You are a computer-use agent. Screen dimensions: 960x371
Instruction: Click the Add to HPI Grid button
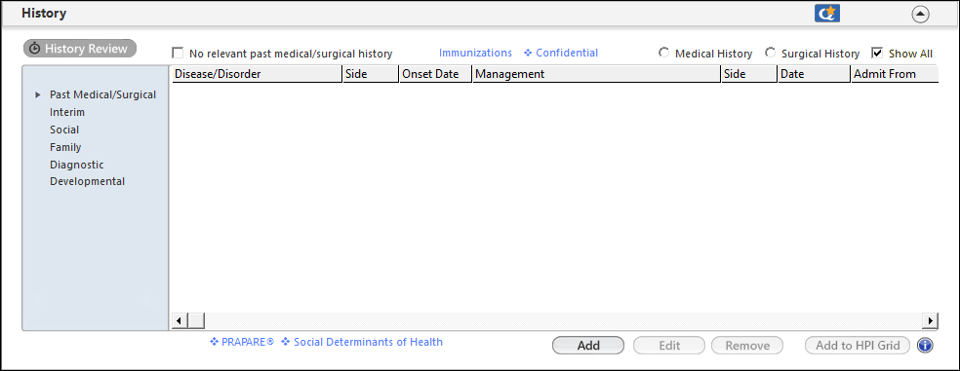click(858, 346)
